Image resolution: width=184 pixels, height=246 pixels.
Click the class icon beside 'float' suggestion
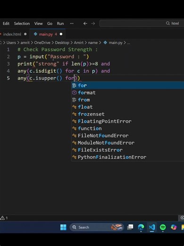point(74,107)
